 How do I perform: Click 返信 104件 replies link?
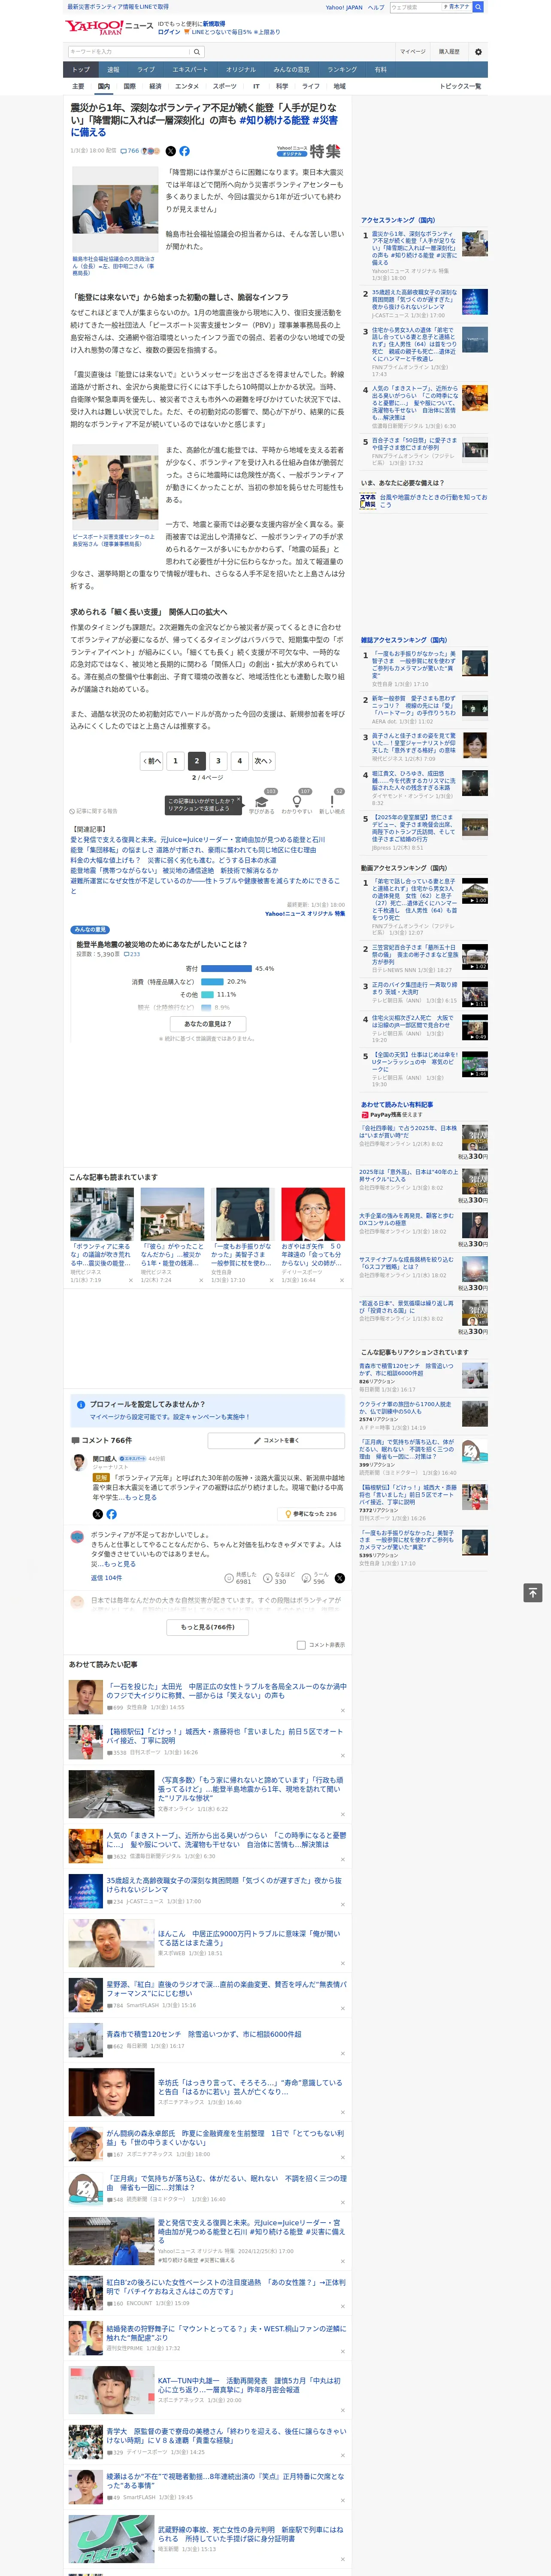[106, 1578]
